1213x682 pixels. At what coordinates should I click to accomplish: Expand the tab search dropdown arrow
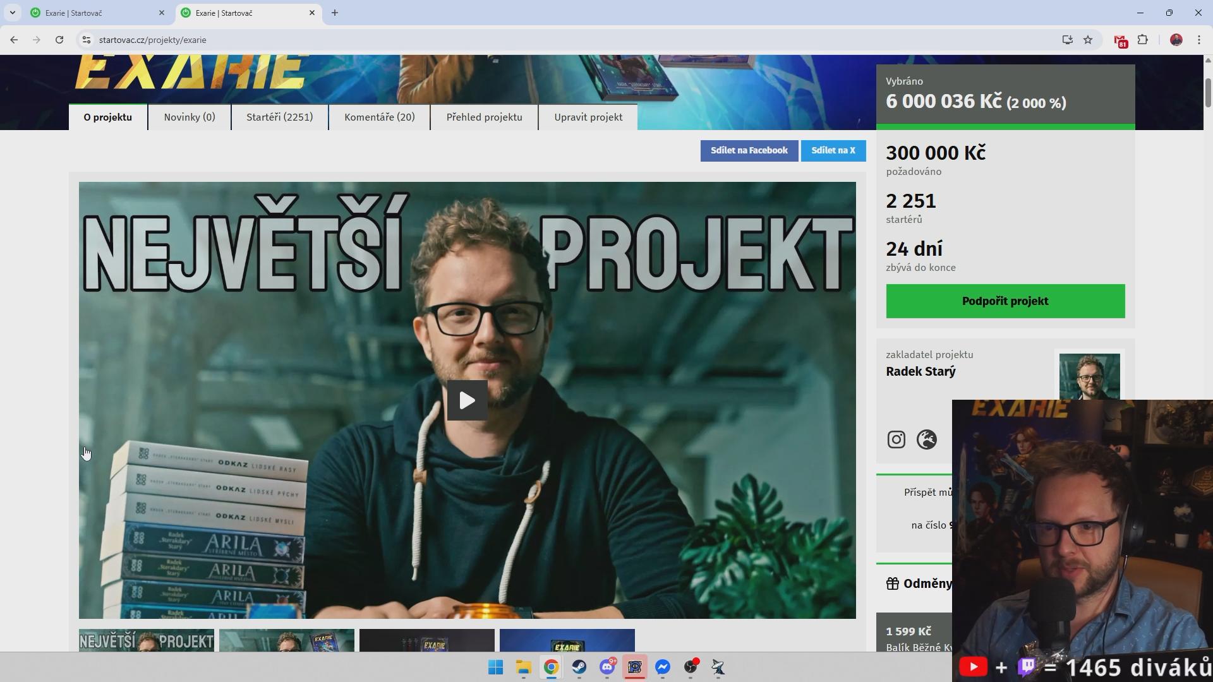(12, 13)
